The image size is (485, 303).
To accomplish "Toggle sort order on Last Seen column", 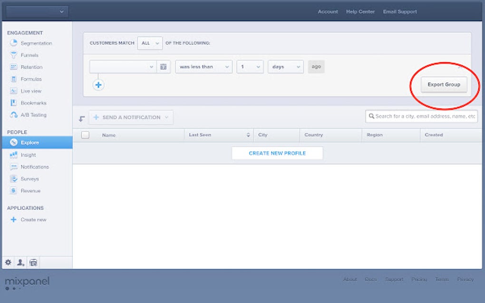I will point(248,135).
